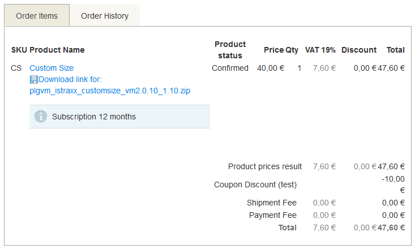Click the 'Download link for:' text
This screenshot has width=415, height=249.
click(x=70, y=79)
